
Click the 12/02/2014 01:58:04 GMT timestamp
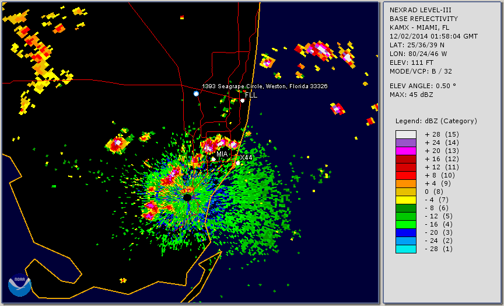click(x=433, y=36)
